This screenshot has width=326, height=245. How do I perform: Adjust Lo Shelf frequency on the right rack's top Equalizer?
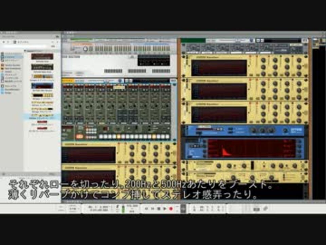(x=263, y=61)
